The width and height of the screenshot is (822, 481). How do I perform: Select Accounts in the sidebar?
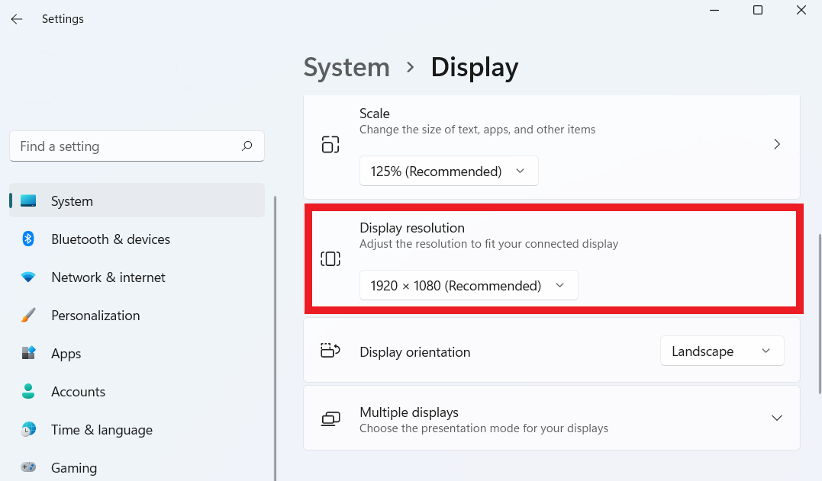point(78,391)
